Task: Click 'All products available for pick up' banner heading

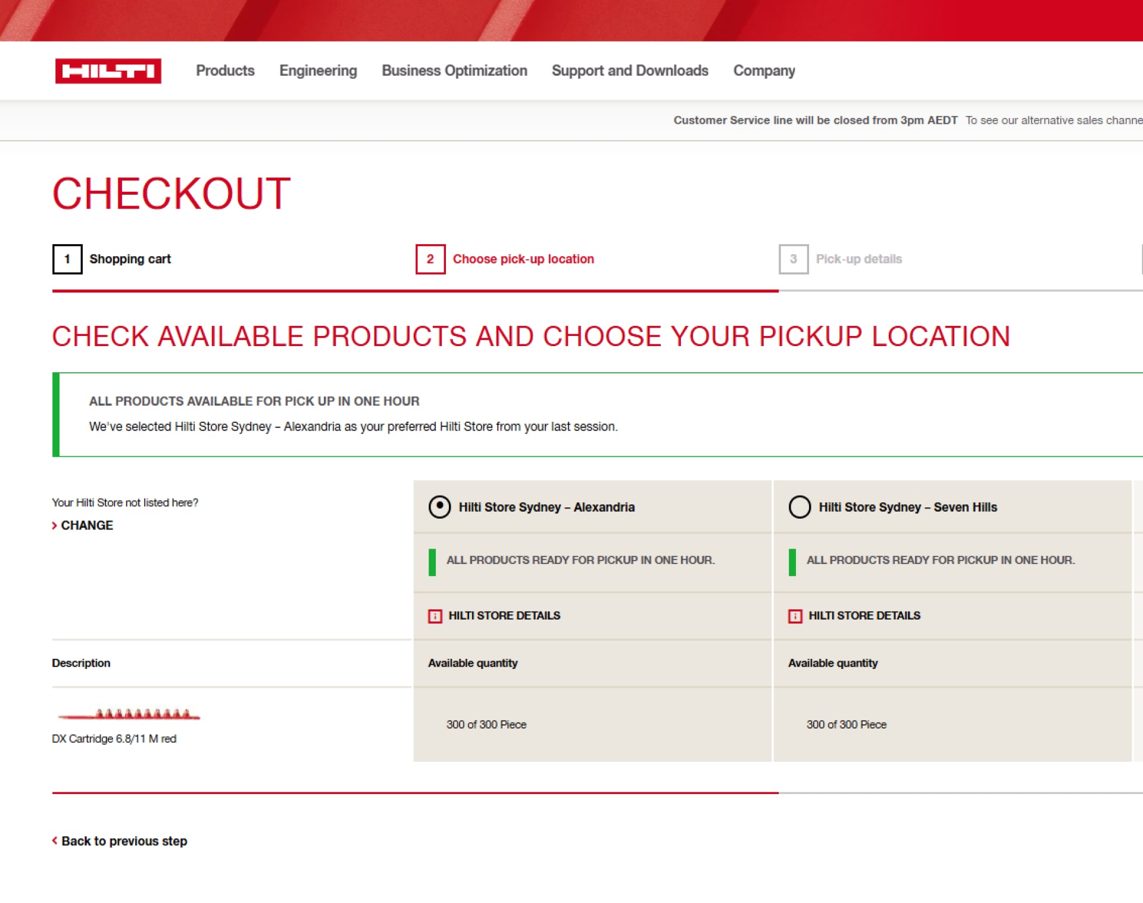Action: coord(254,401)
